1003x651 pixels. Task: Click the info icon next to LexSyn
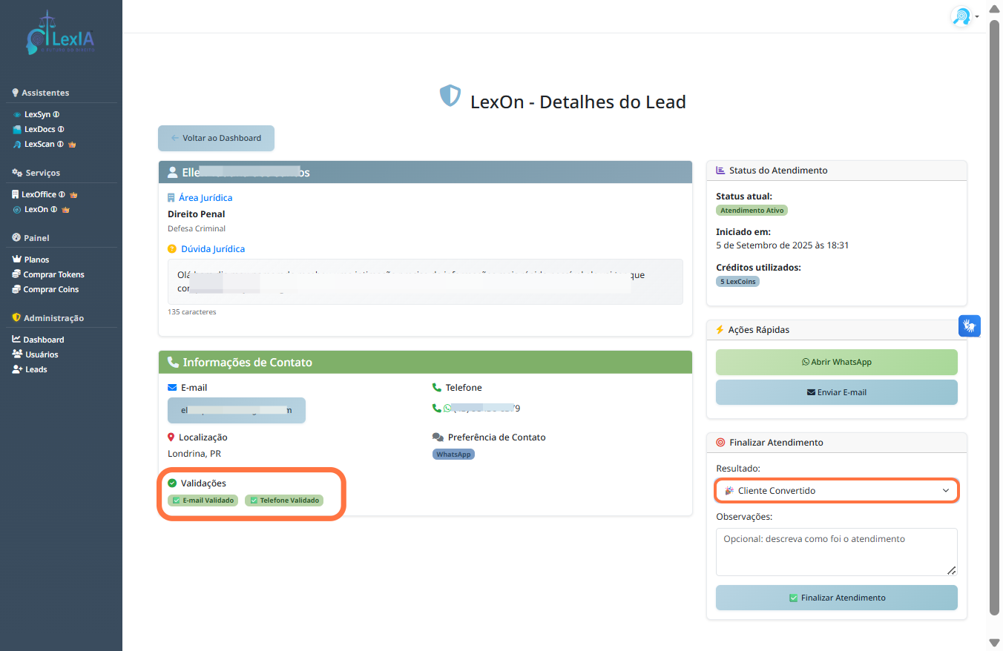point(56,115)
